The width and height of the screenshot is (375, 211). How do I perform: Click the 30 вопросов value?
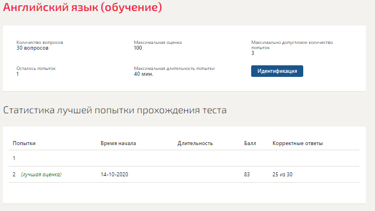coord(32,48)
